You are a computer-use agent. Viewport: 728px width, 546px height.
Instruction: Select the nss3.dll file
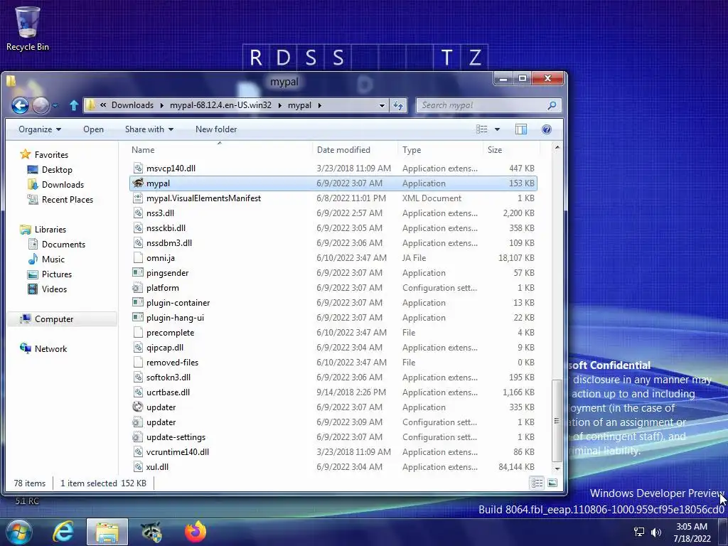coord(333,213)
